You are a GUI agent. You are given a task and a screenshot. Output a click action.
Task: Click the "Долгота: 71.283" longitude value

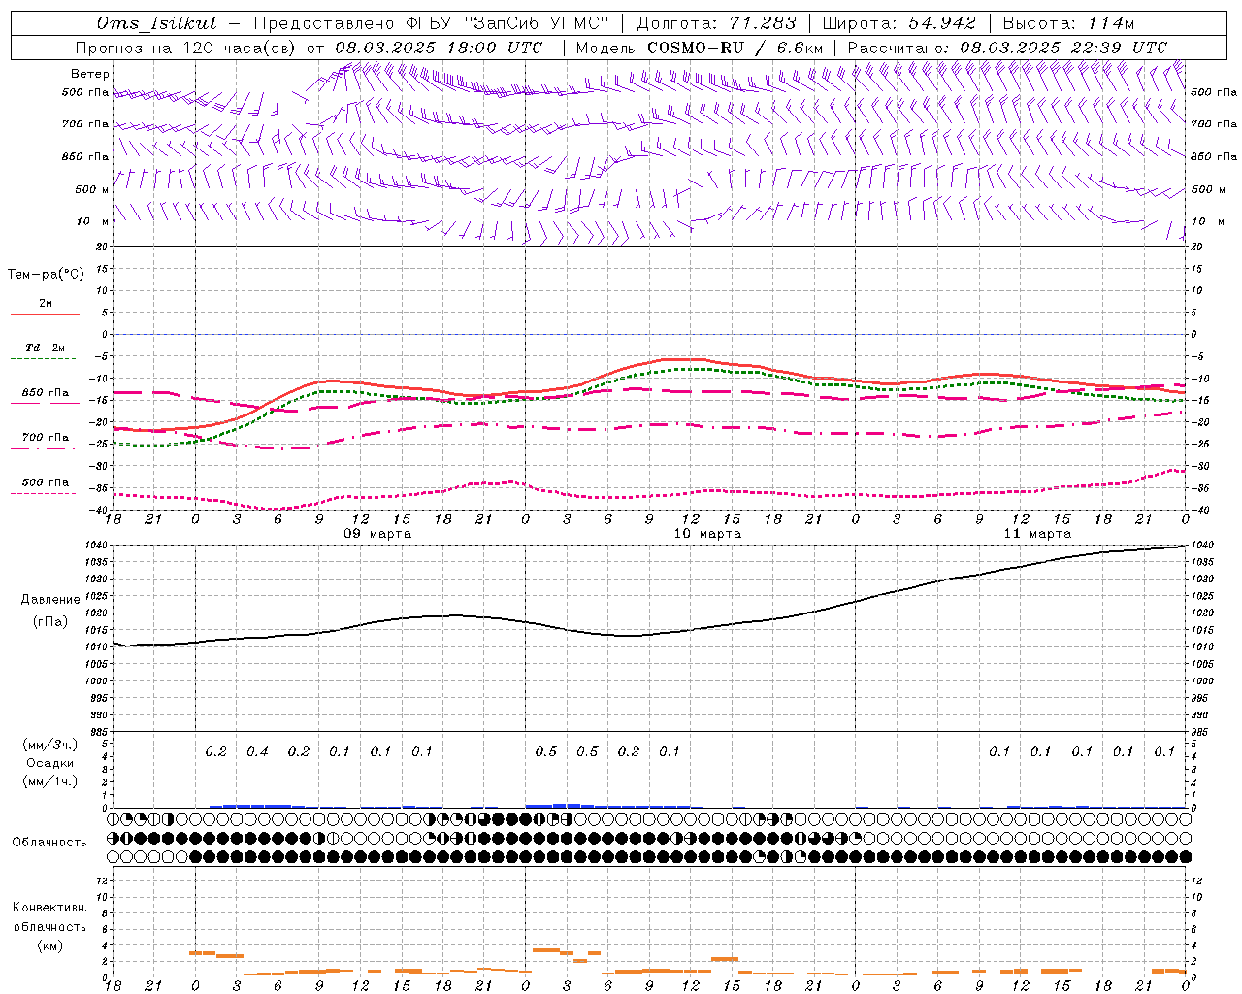pos(716,23)
